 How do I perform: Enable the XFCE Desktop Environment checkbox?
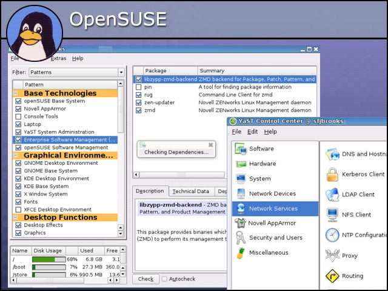(18, 210)
